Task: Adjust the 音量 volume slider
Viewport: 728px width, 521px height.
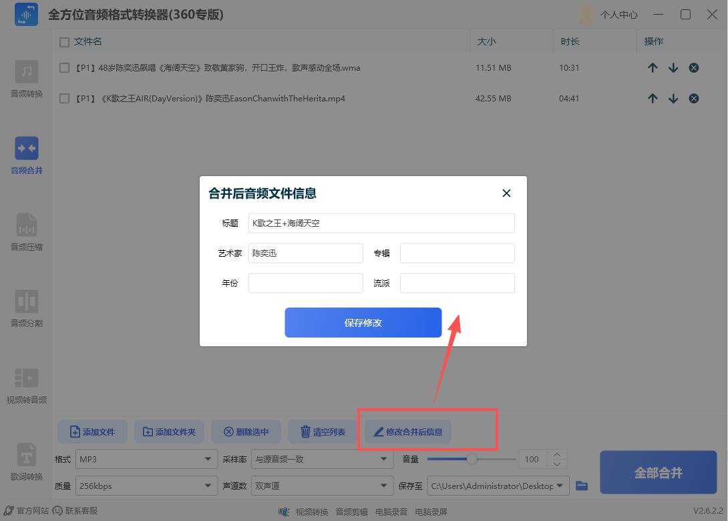Action: point(472,459)
